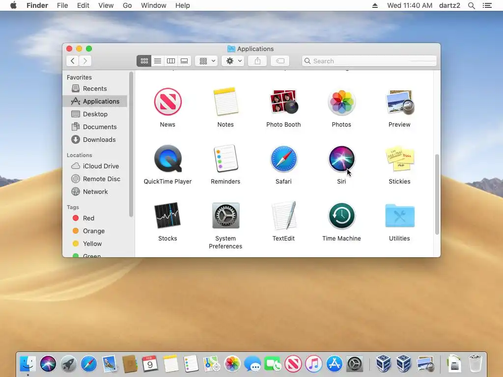503x377 pixels.
Task: Open Notification Center in menu bar
Action: [487, 5]
